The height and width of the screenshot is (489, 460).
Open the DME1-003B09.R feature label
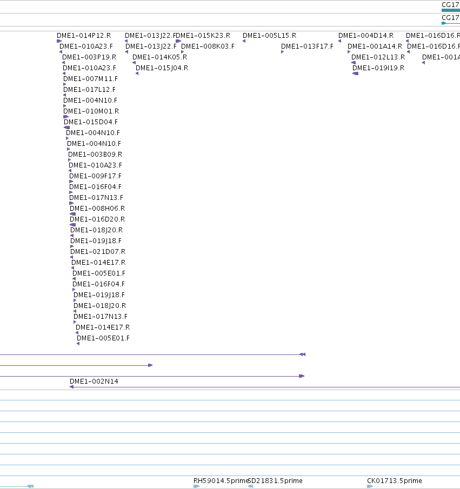(x=95, y=155)
